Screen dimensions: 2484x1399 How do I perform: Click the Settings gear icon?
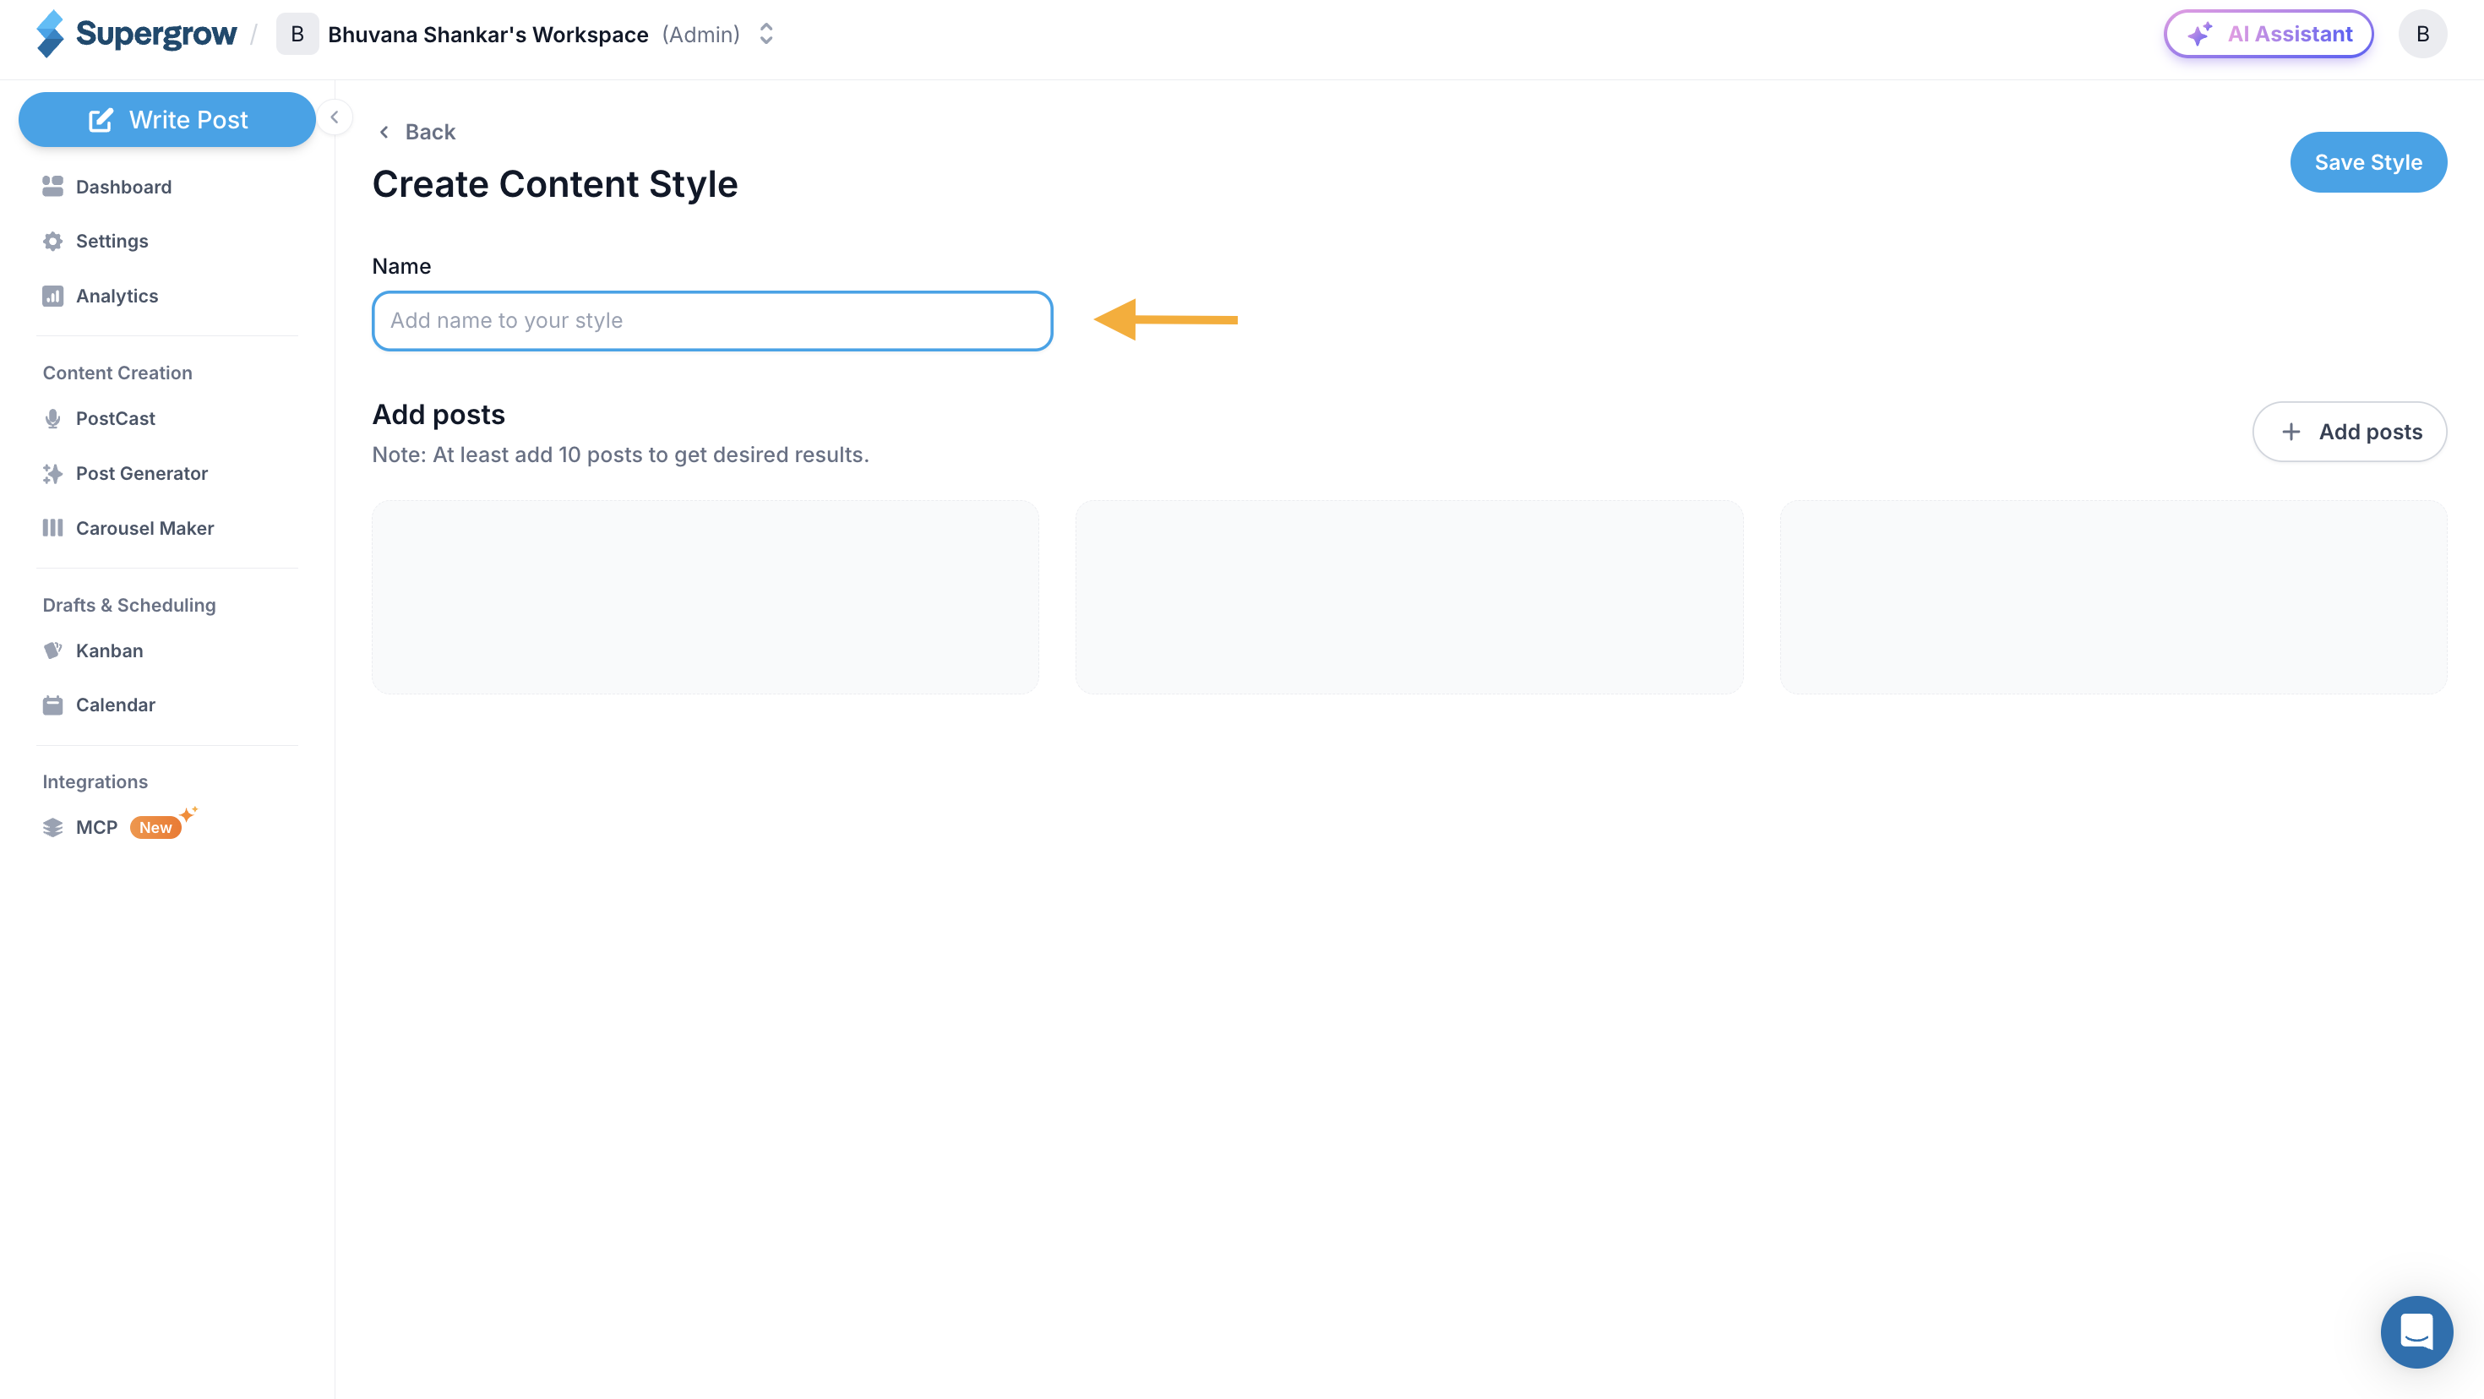(x=53, y=241)
